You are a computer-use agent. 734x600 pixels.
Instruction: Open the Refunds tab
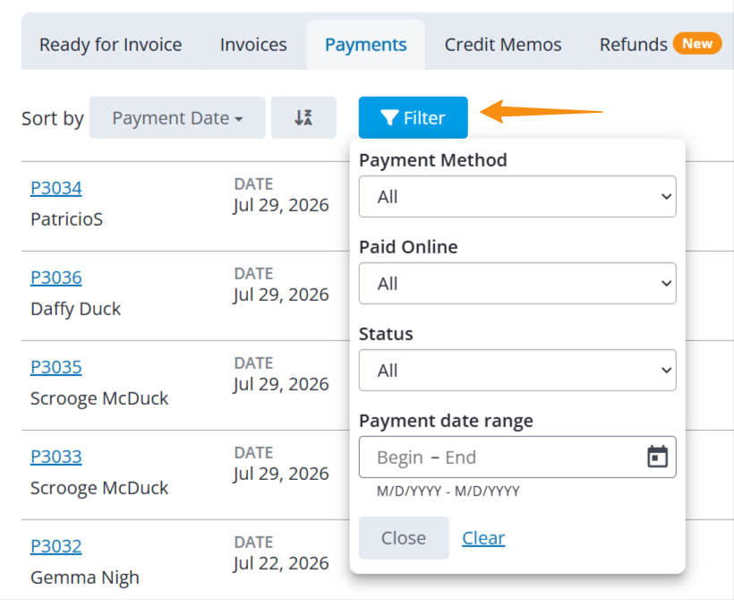634,45
